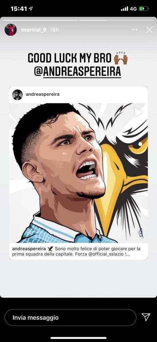Open andreaspereira's small profile picture in post
The image size is (157, 342).
point(17,95)
